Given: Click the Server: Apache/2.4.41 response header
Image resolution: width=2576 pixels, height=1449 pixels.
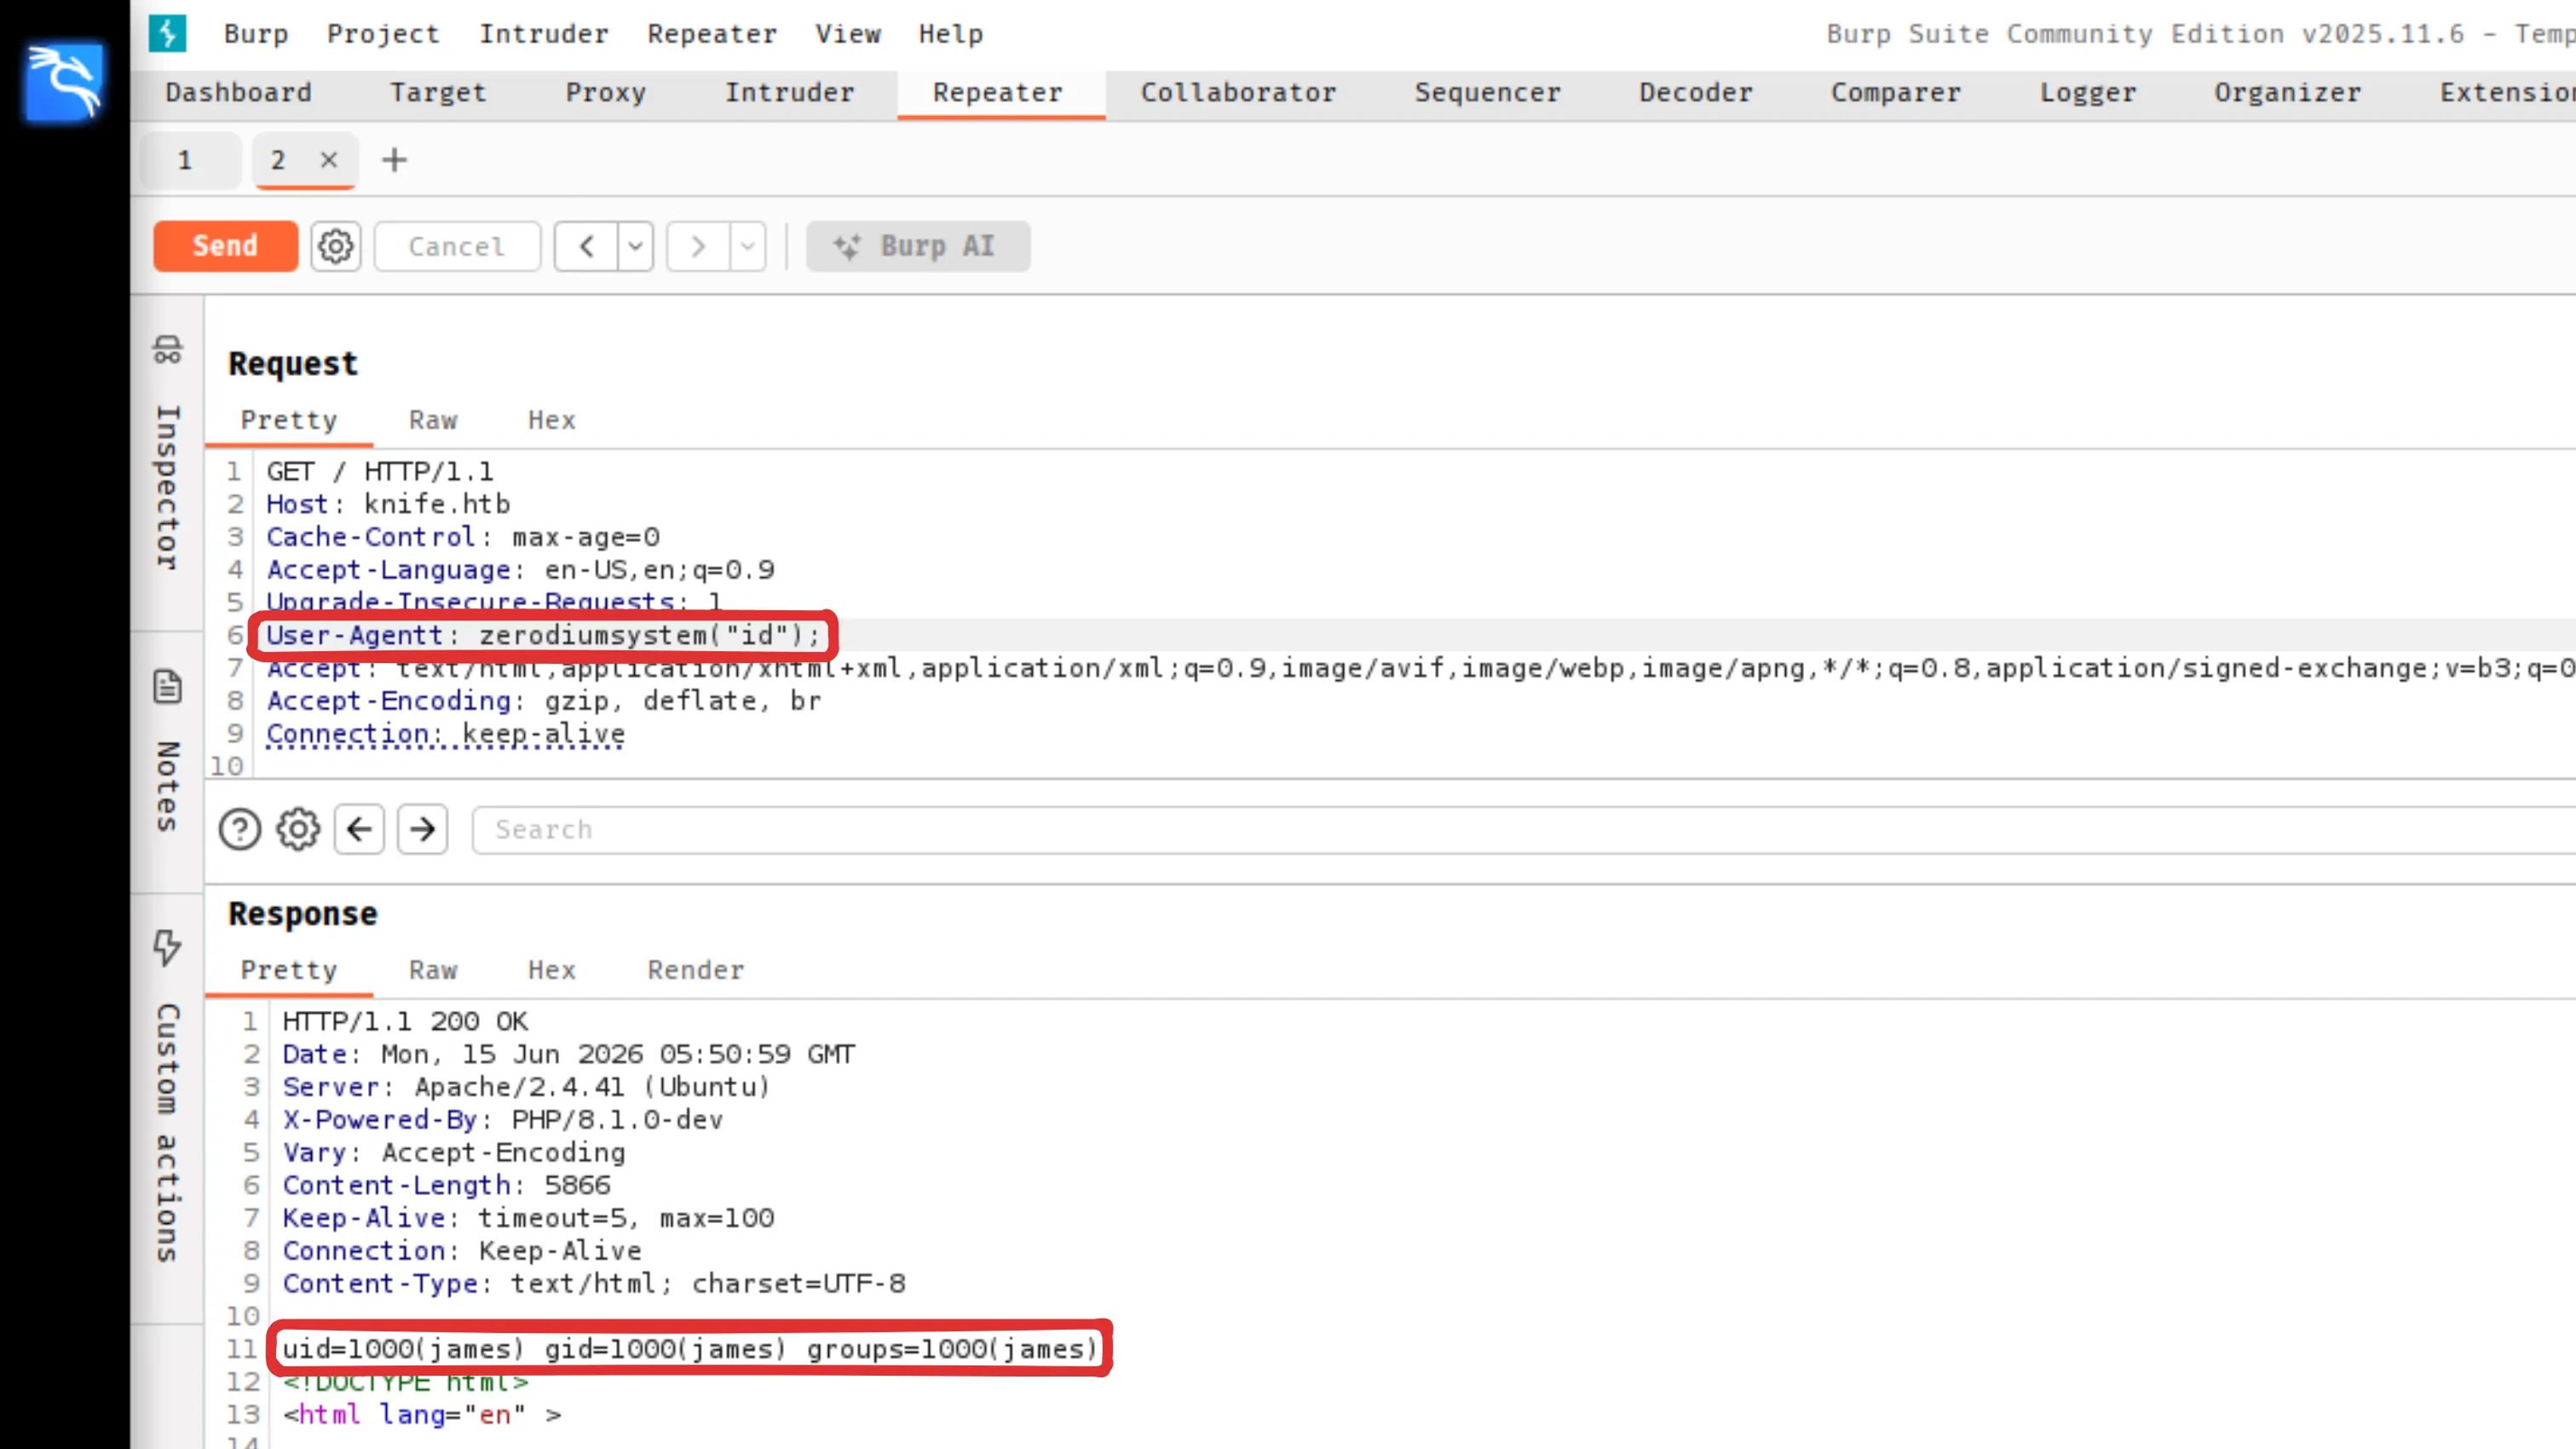Looking at the screenshot, I should point(526,1087).
